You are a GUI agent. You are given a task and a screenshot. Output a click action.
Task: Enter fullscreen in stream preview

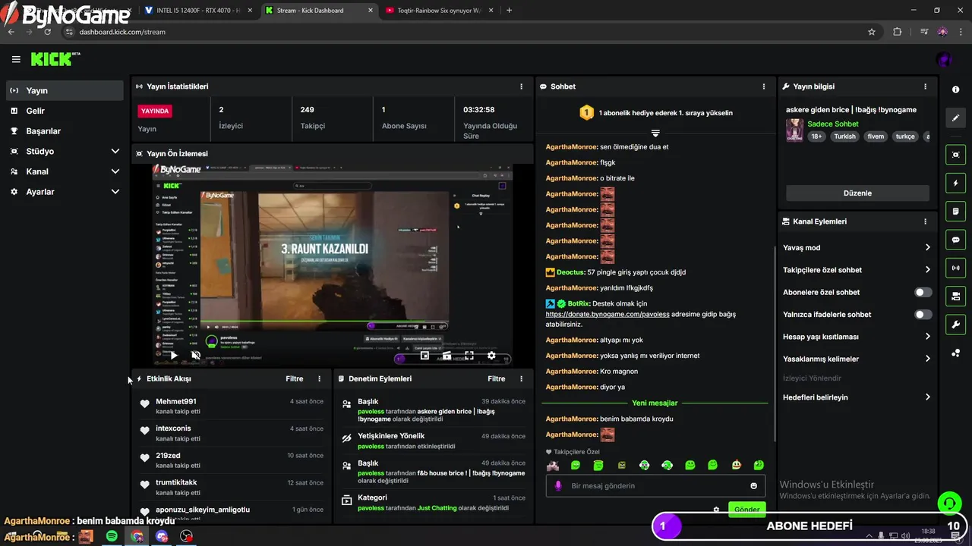pos(469,355)
